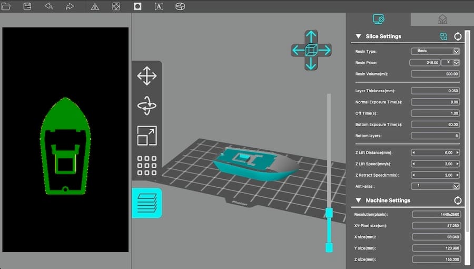Click the grid layout arrange tool
474x269 pixels.
tap(146, 166)
